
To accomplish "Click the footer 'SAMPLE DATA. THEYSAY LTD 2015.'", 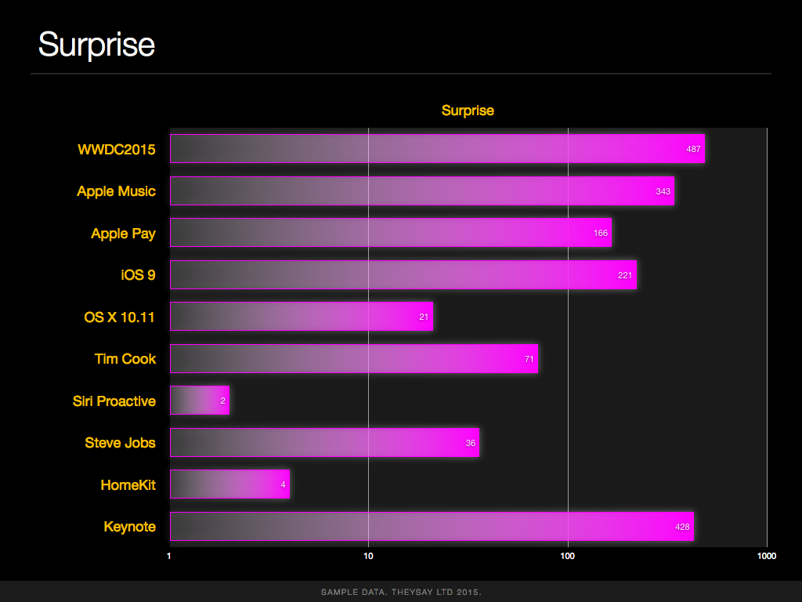I will pos(401,593).
